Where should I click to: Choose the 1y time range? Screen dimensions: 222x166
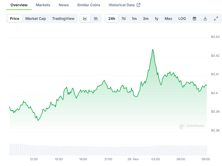pos(156,19)
